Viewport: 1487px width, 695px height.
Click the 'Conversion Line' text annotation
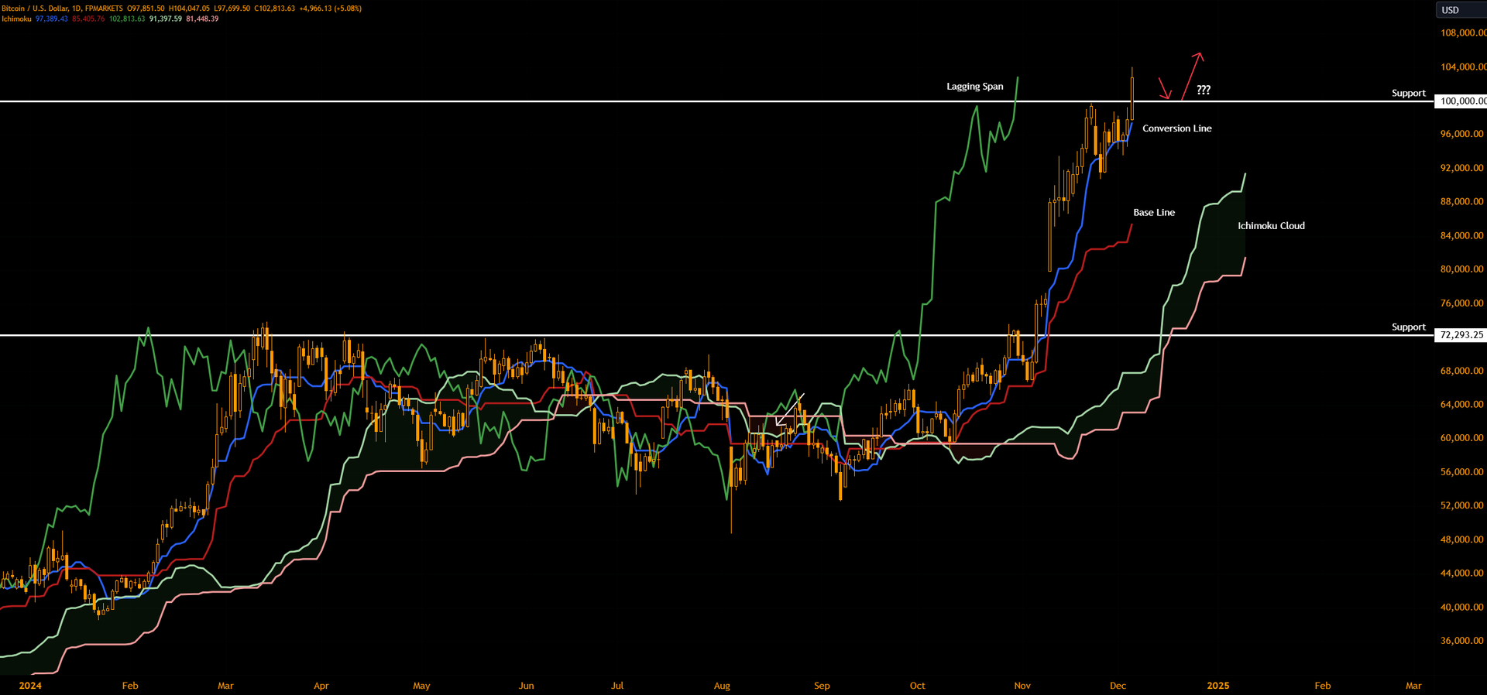tap(1176, 128)
